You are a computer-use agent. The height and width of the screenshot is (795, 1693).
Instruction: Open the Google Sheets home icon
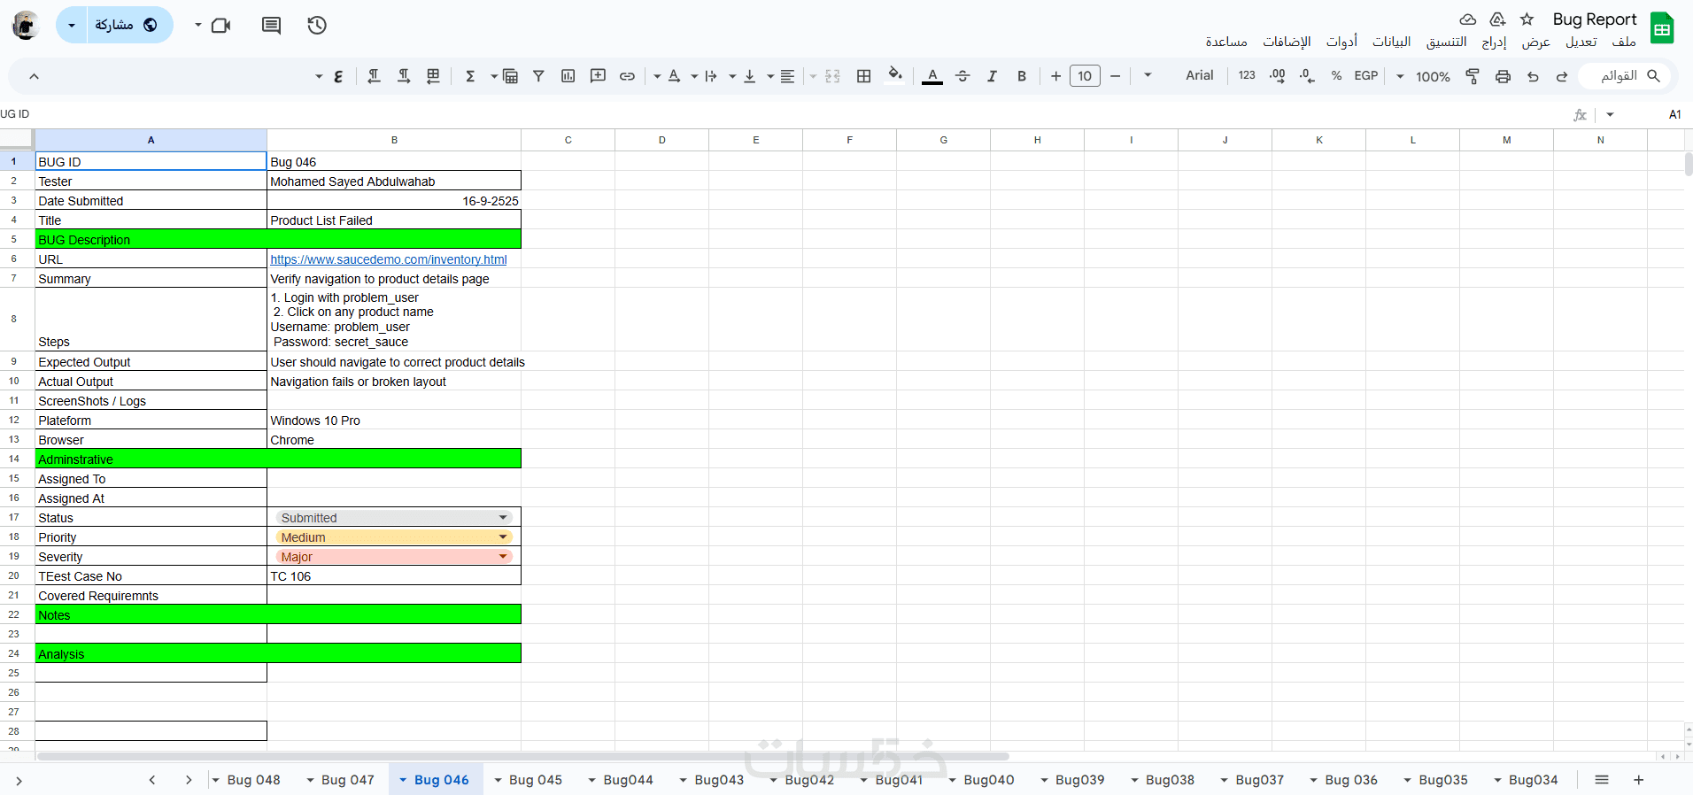pos(1662,28)
